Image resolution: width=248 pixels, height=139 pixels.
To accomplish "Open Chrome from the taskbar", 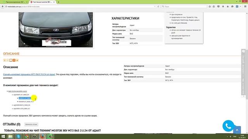I will [26, 136].
